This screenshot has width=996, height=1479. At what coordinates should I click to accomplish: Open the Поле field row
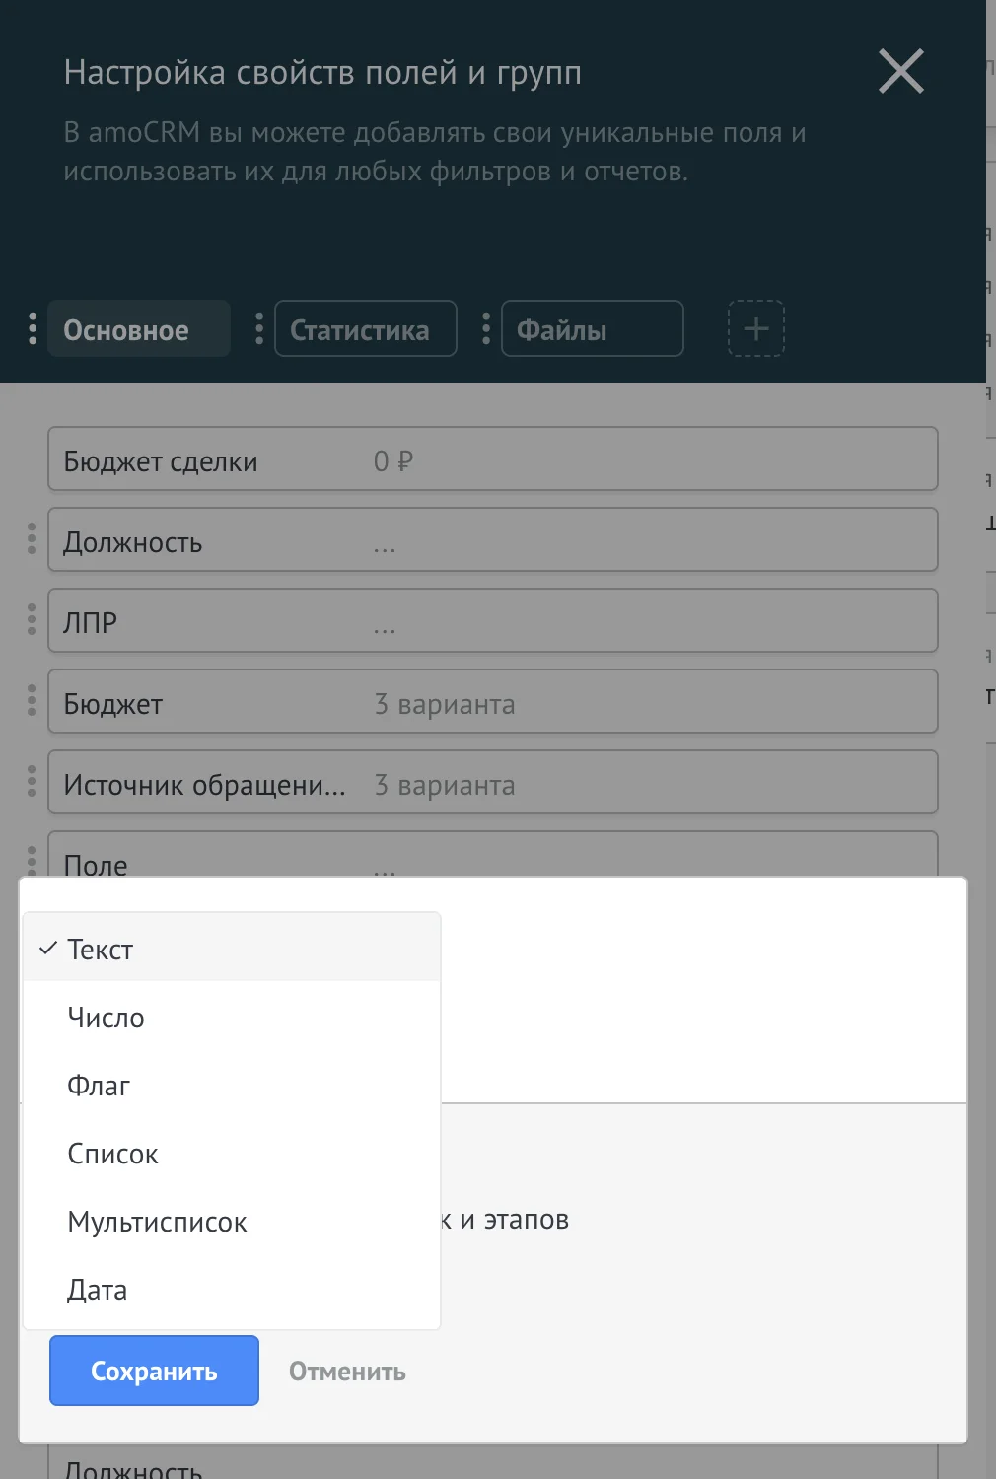point(493,854)
